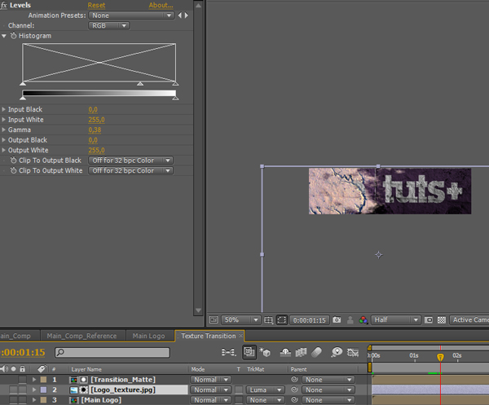Click the Levels fx effect toggle icon
Screen dimensions: 489x405
(4, 5)
